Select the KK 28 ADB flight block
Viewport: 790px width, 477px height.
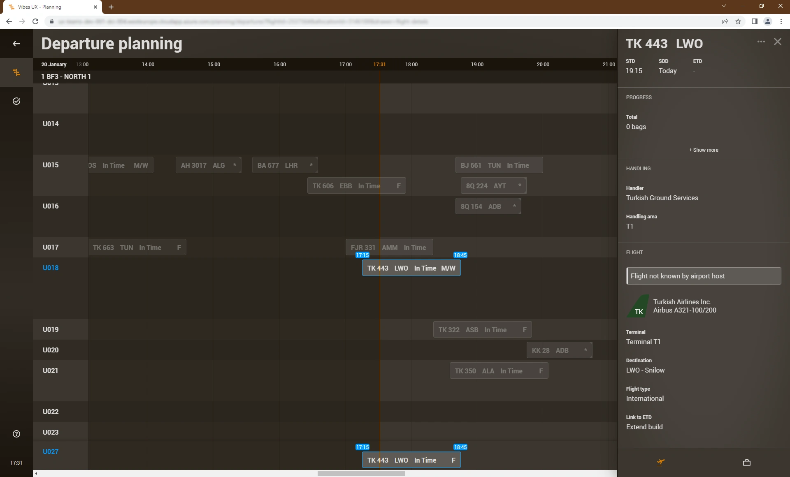pyautogui.click(x=560, y=350)
